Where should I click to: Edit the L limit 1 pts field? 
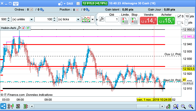(186, 22)
